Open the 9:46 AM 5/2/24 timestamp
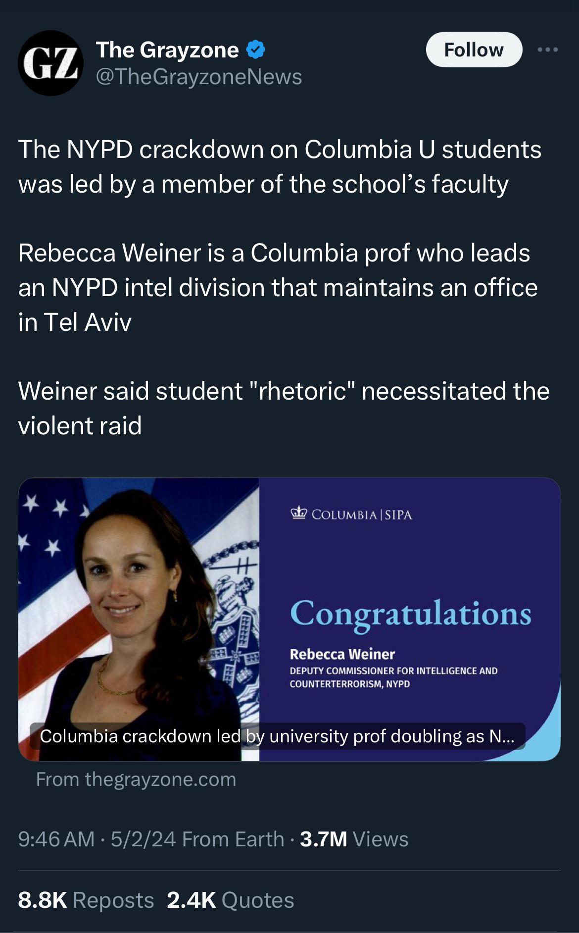This screenshot has height=933, width=579. point(97,839)
